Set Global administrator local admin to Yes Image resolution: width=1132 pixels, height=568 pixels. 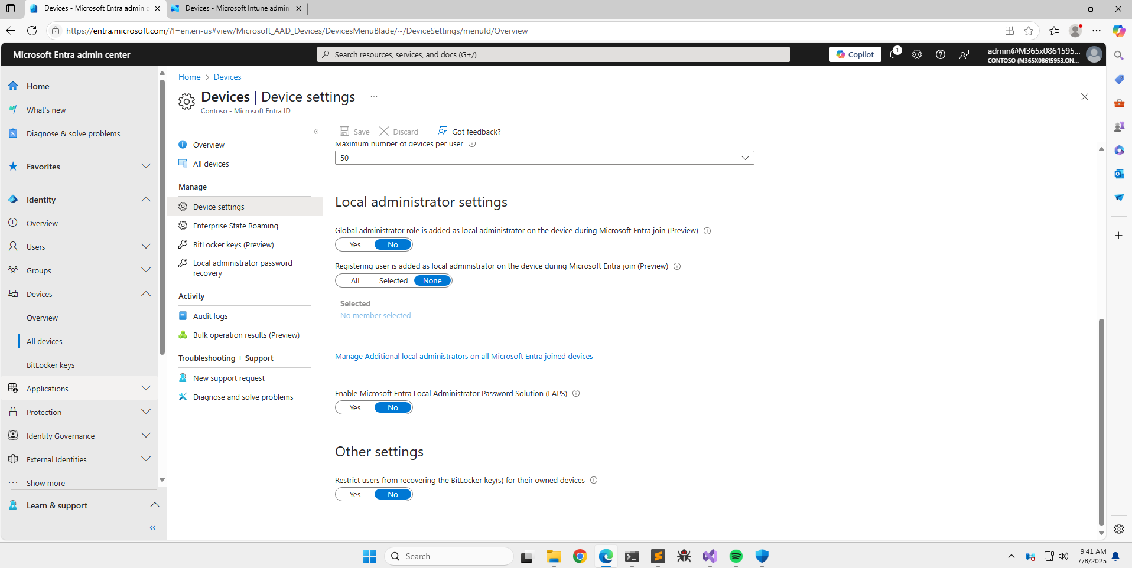(355, 245)
